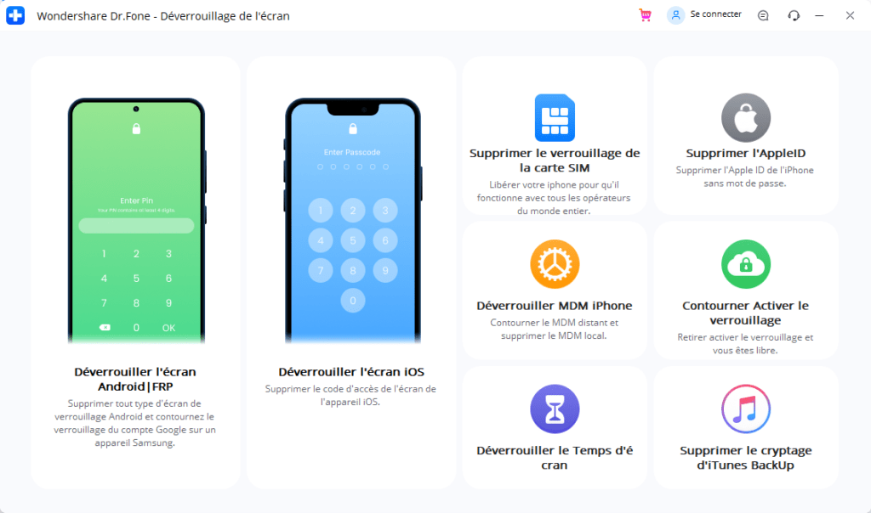Open Déverrouiller l'écran Android|FRP title
The image size is (871, 513).
click(135, 380)
